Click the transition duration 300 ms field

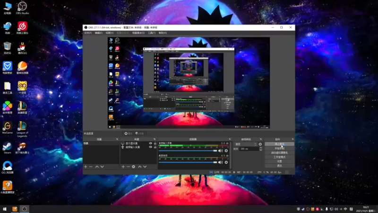(x=249, y=149)
